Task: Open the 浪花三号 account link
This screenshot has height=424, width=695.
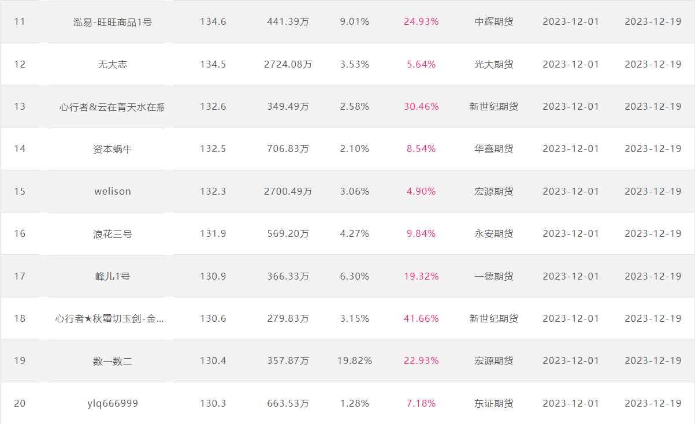Action: (x=113, y=234)
